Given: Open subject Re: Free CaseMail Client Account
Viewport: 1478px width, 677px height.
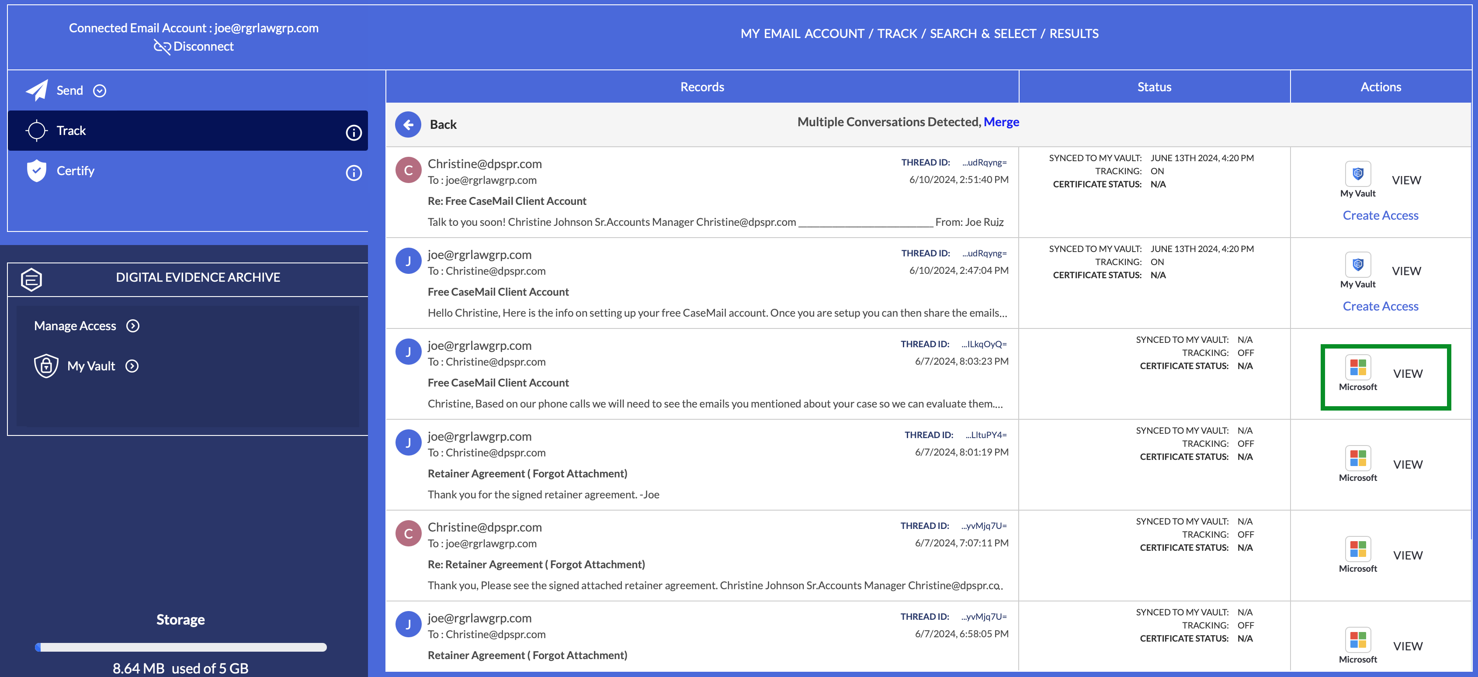Looking at the screenshot, I should tap(507, 201).
